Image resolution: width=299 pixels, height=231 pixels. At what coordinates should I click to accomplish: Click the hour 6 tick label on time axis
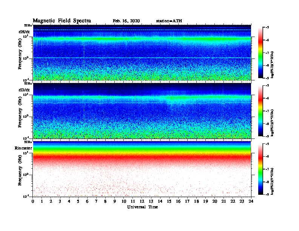point(87,201)
